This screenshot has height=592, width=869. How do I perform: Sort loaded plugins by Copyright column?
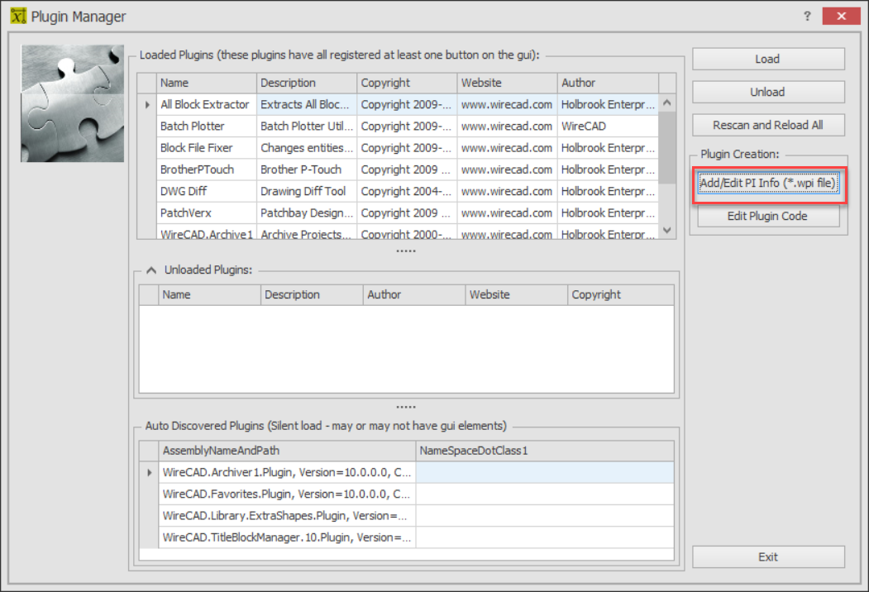click(x=408, y=83)
